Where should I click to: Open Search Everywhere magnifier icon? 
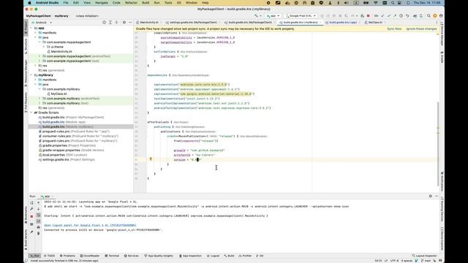(x=429, y=16)
